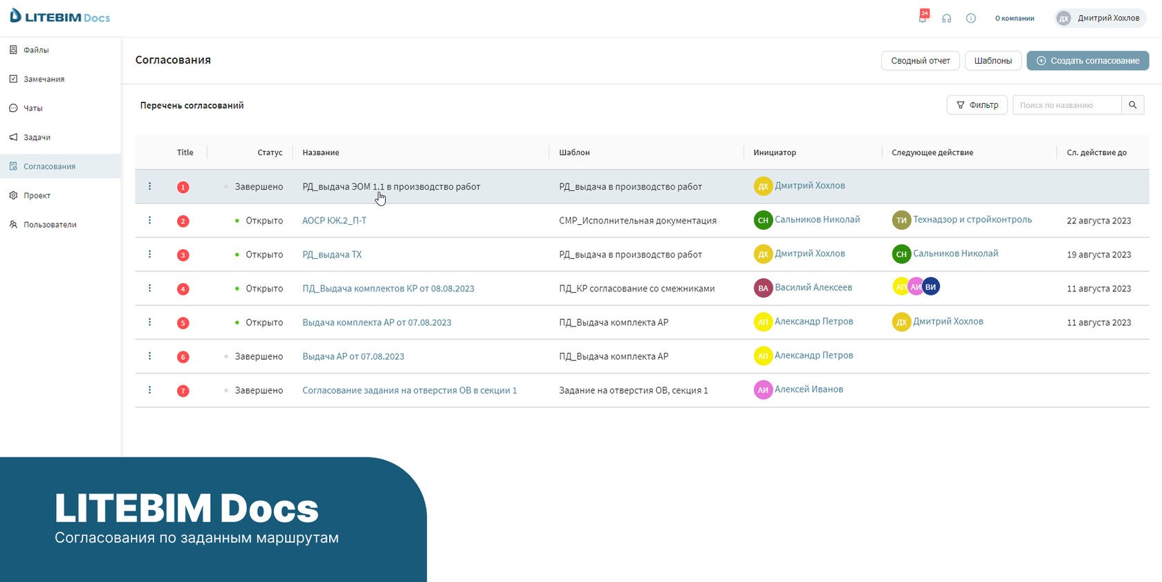Open three-dot menu for ПД_Выдача комплектов КР
Viewport: 1162px width, 582px height.
pos(149,288)
